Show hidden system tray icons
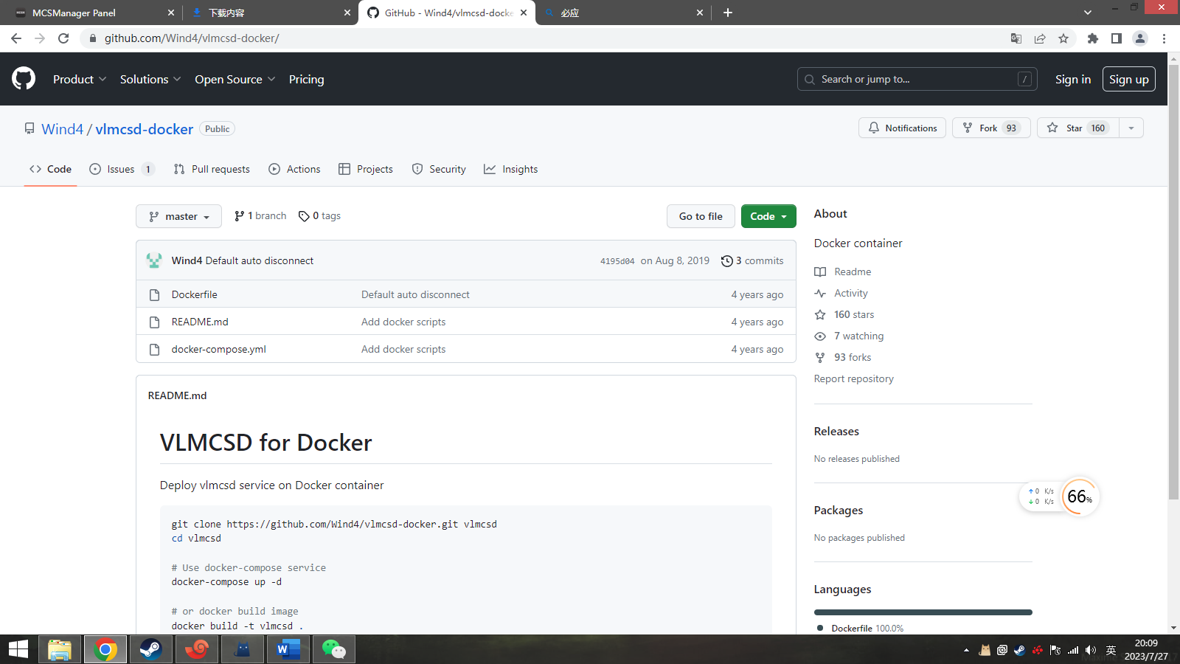This screenshot has height=664, width=1180. tap(966, 650)
